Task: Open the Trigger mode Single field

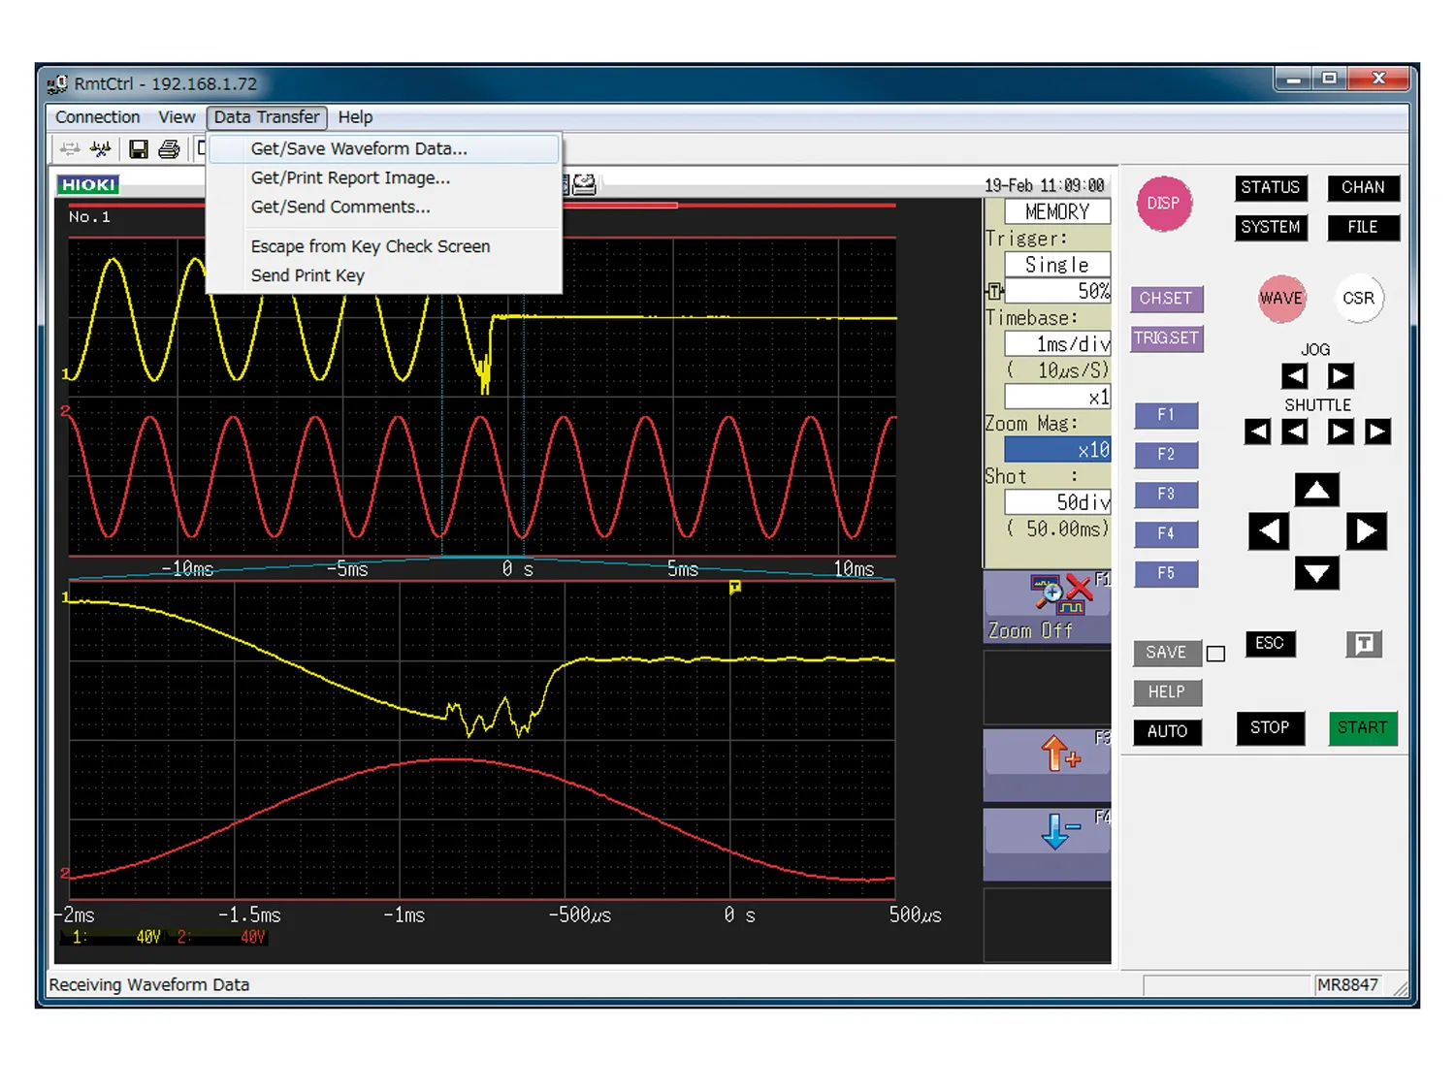Action: click(1057, 265)
